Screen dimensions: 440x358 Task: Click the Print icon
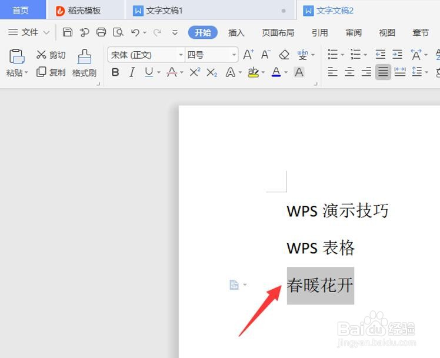[x=101, y=32]
